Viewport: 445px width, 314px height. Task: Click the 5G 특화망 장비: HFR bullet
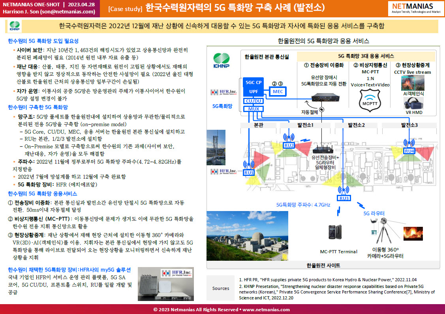click(58, 185)
